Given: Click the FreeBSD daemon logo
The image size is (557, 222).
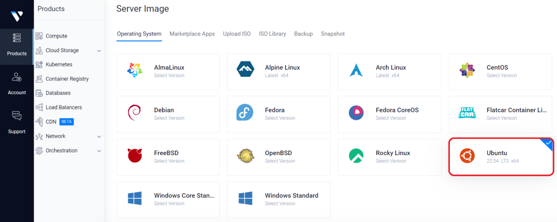Looking at the screenshot, I should (135, 156).
